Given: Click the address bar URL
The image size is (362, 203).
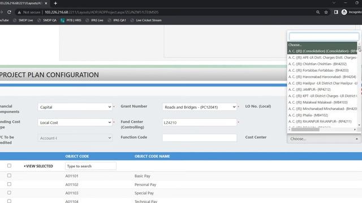Looking at the screenshot, I should (x=102, y=12).
